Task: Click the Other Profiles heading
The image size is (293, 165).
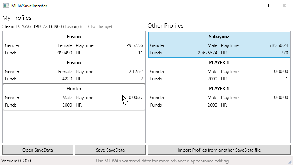Action: tap(166, 26)
